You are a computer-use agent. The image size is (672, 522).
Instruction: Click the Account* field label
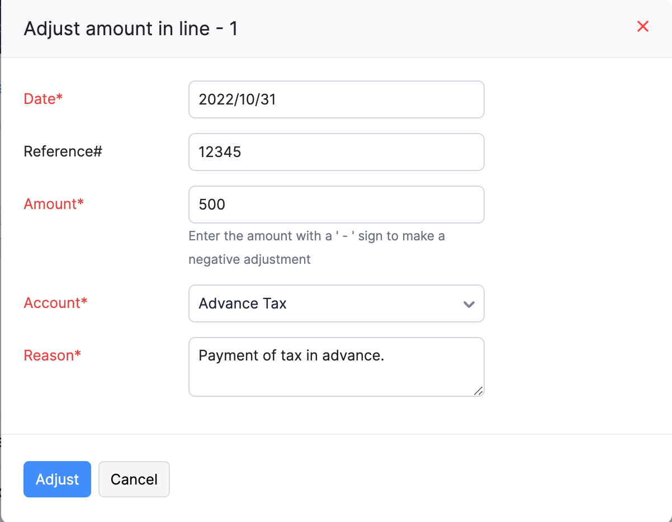(x=56, y=303)
